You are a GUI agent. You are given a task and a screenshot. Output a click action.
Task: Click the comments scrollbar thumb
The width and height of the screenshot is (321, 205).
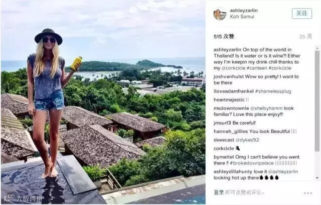pyautogui.click(x=317, y=101)
